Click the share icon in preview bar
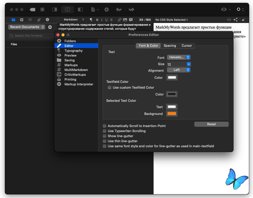This screenshot has width=253, height=198. click(236, 20)
